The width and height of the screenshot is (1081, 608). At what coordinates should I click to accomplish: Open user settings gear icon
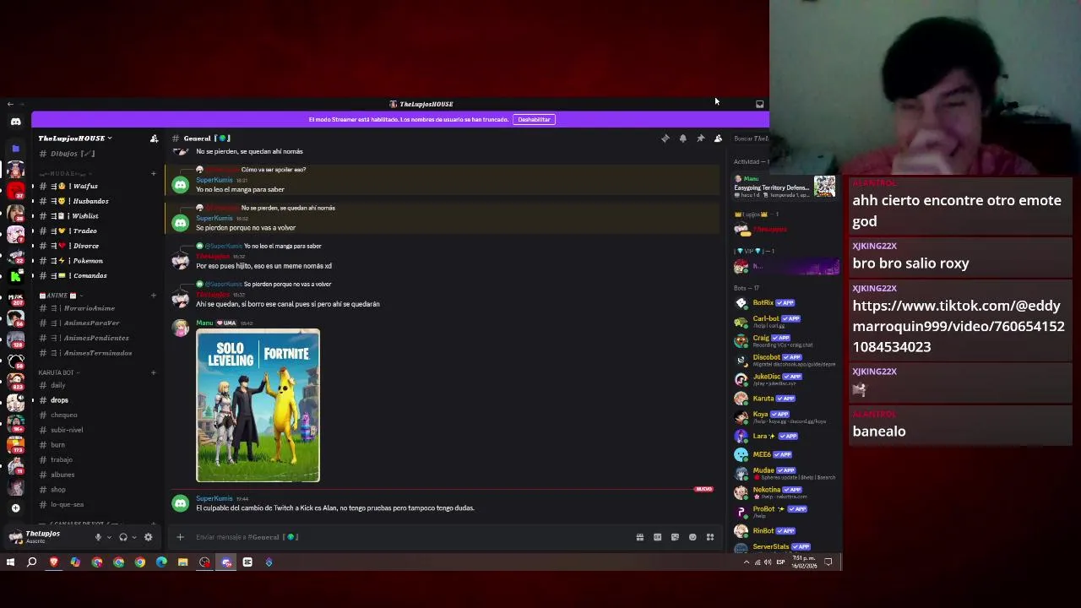(149, 537)
